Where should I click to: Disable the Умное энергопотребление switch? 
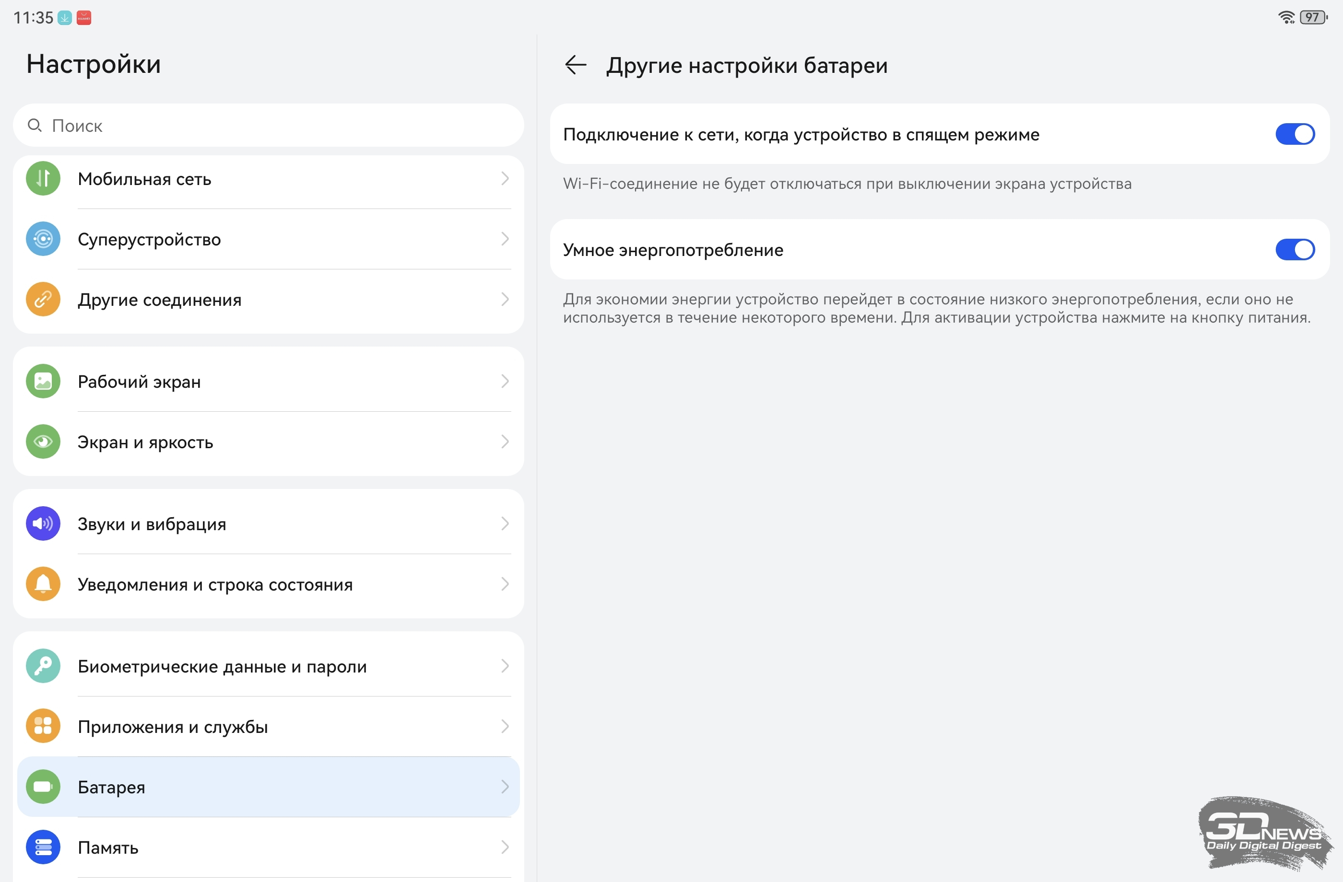tap(1295, 250)
